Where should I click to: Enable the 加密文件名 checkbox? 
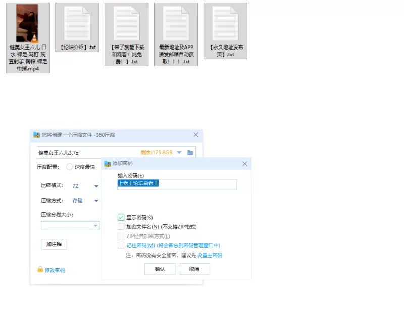(121, 226)
